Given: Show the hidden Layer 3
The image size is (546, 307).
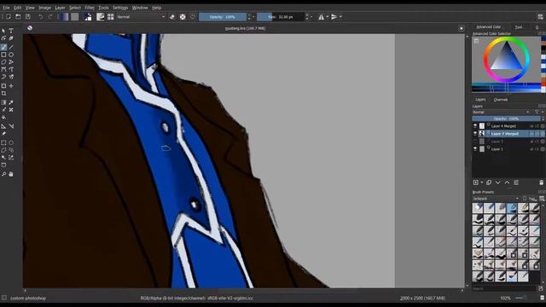Looking at the screenshot, I should (x=475, y=142).
